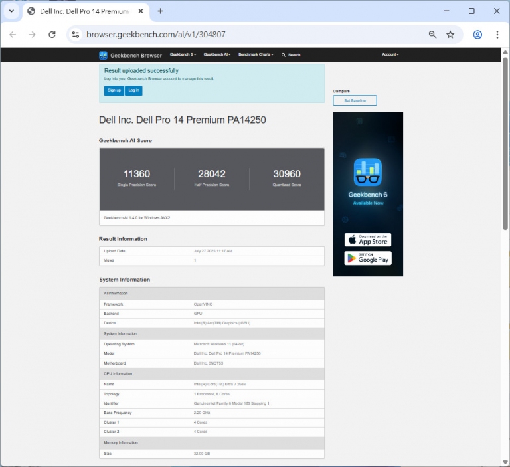Click the browser forward arrow
This screenshot has height=467, width=510.
32,35
